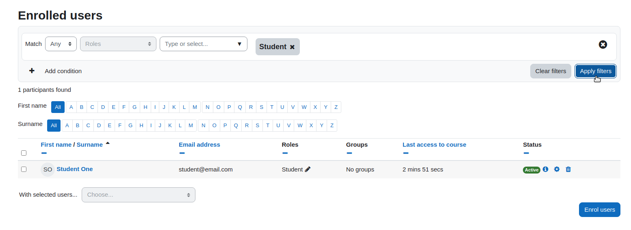
Task: Click the plus icon to add condition
Action: tap(32, 71)
